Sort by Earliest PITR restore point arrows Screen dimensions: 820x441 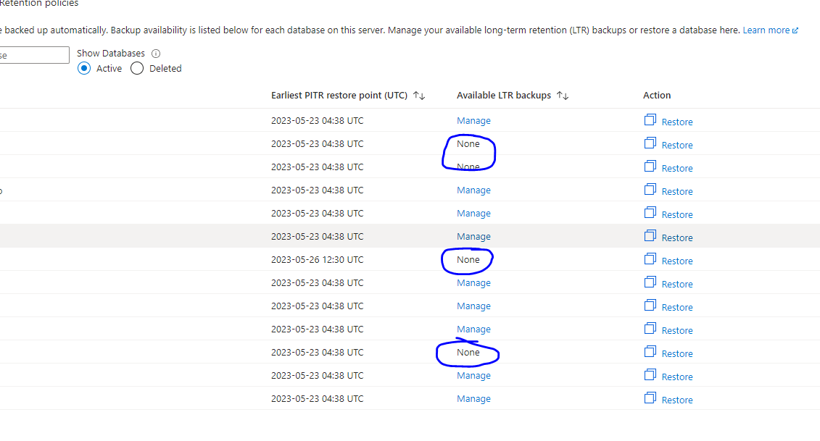pos(419,95)
